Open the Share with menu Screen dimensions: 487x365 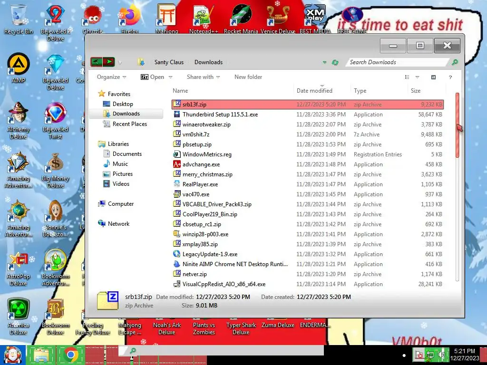204,77
